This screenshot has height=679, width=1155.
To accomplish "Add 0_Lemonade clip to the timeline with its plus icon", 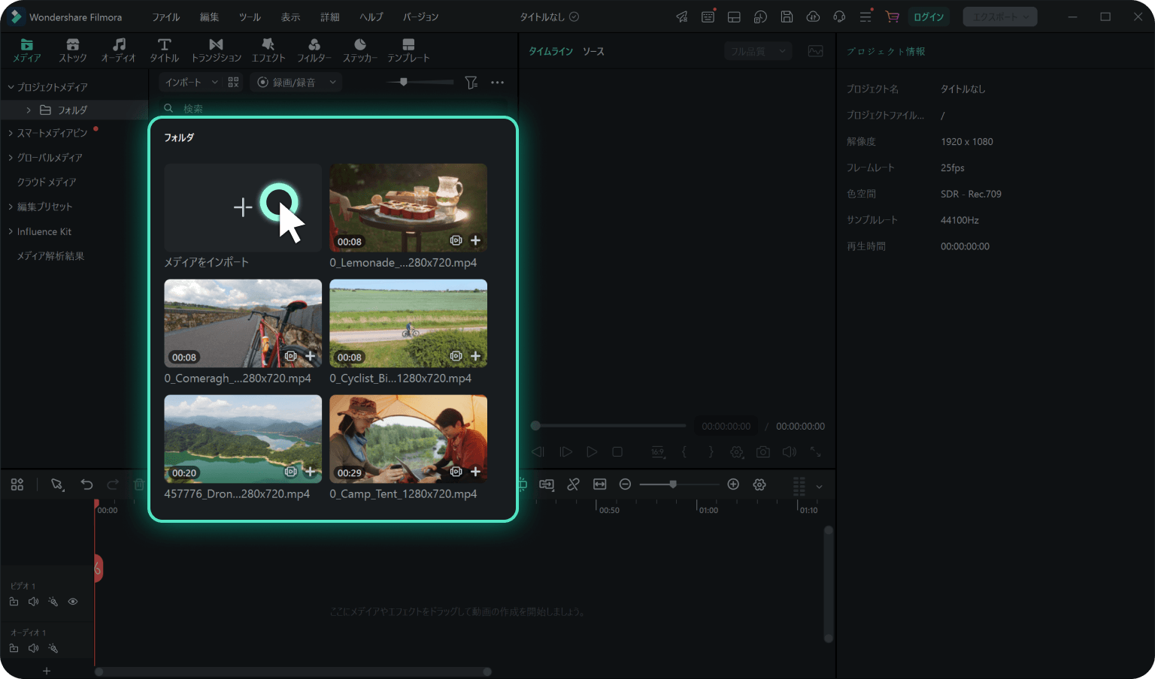I will pos(475,240).
